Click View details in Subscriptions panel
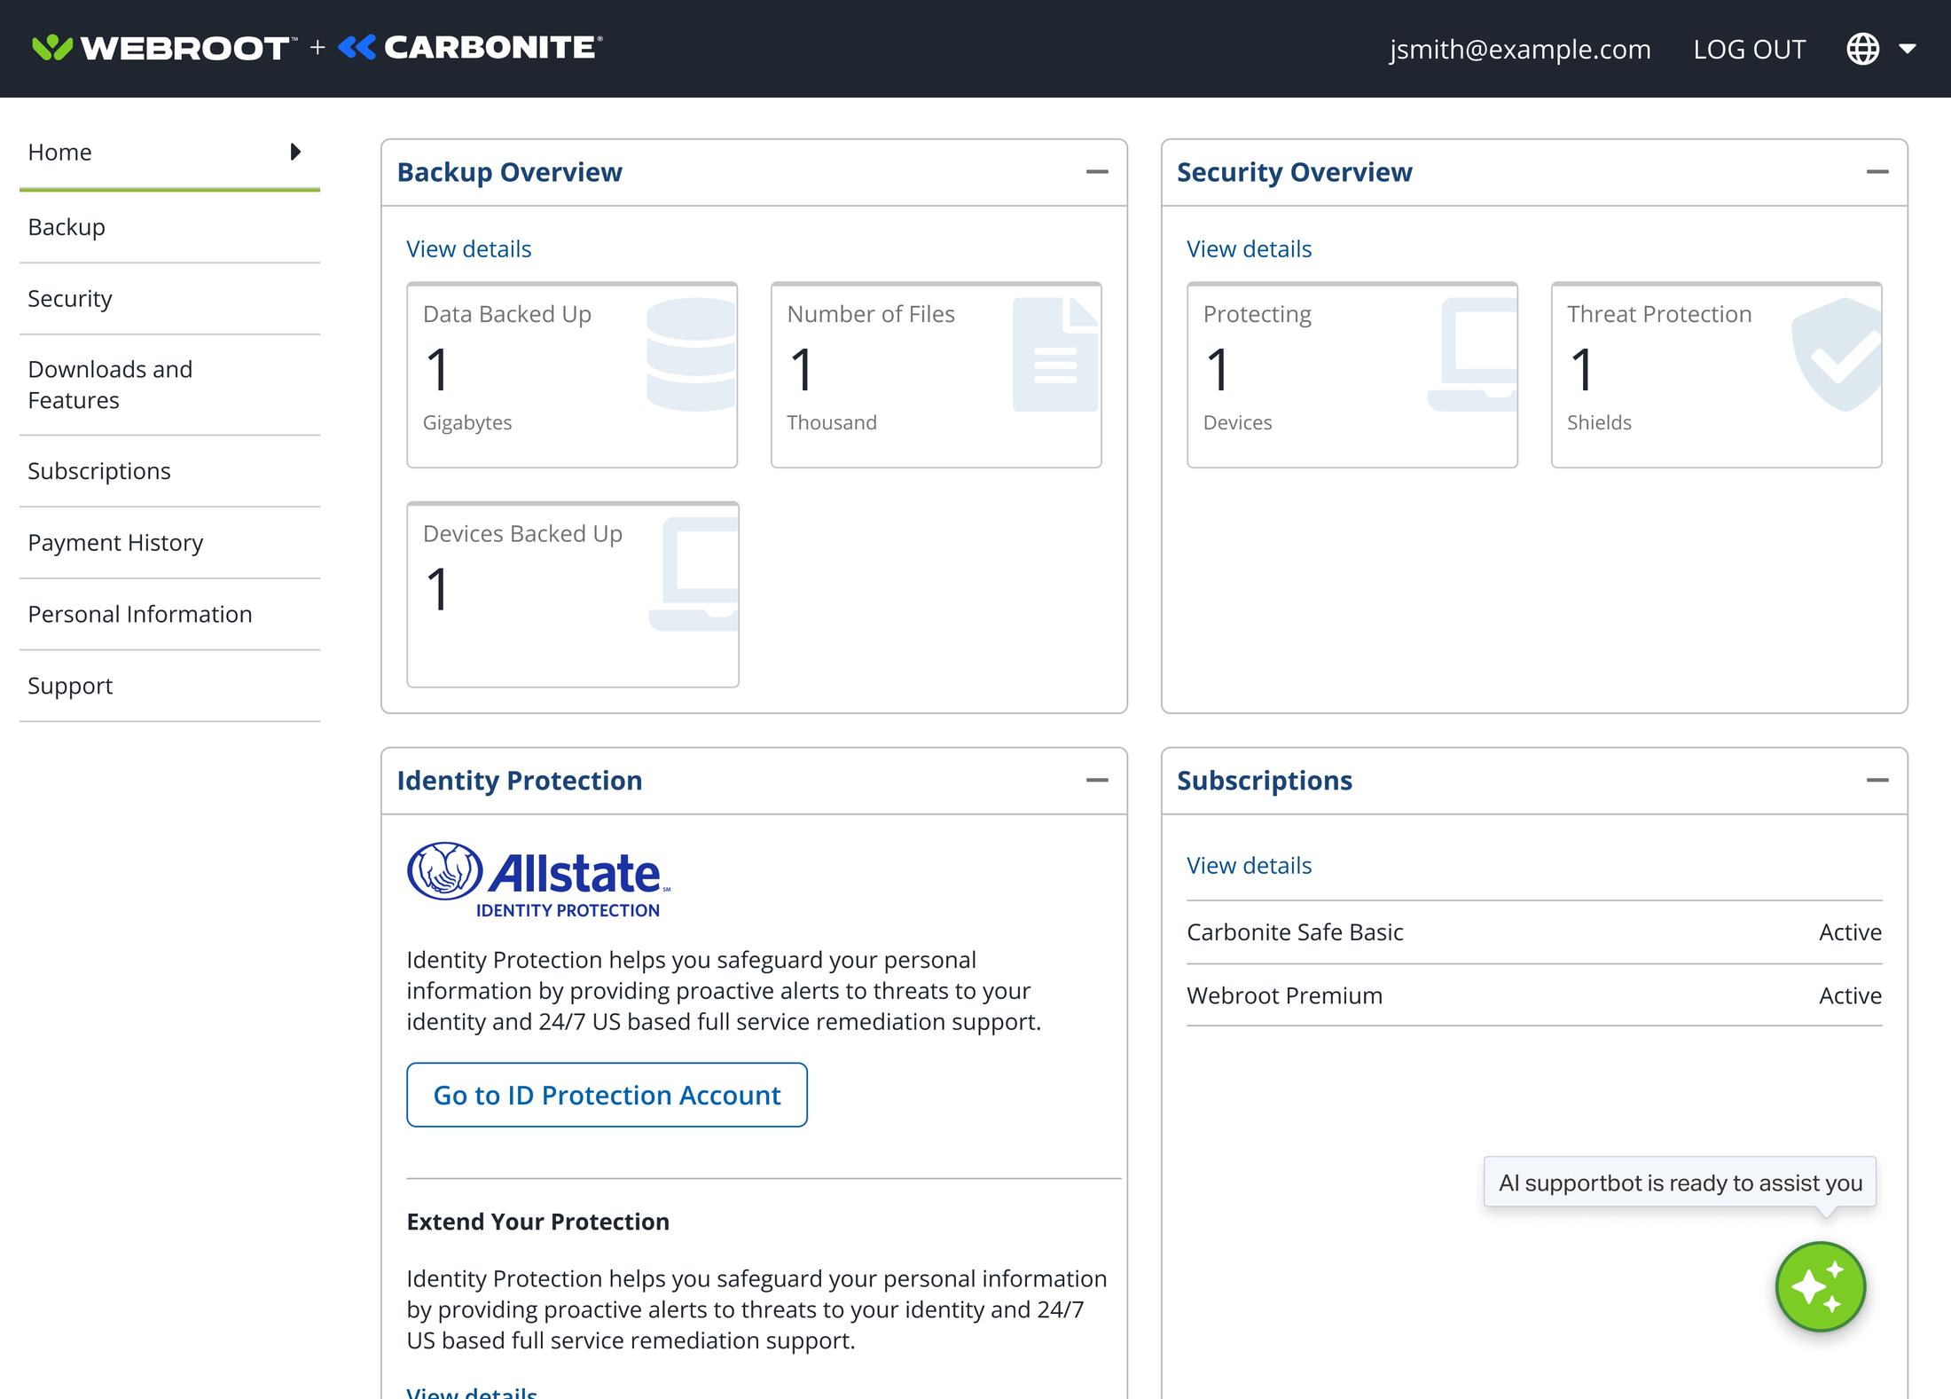 coord(1250,866)
